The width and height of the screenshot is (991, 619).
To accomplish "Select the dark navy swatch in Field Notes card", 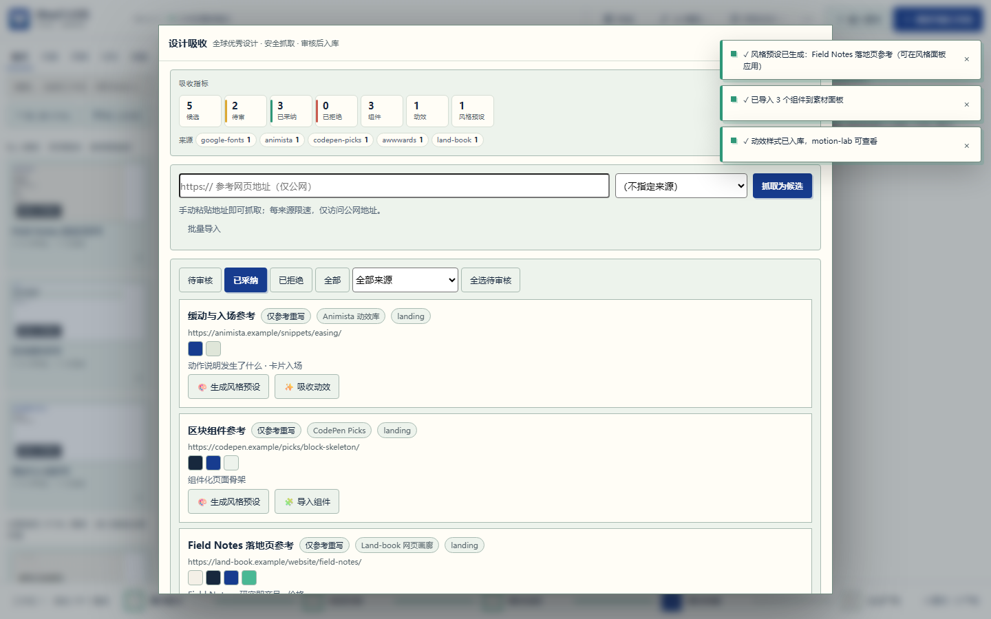I will [213, 578].
